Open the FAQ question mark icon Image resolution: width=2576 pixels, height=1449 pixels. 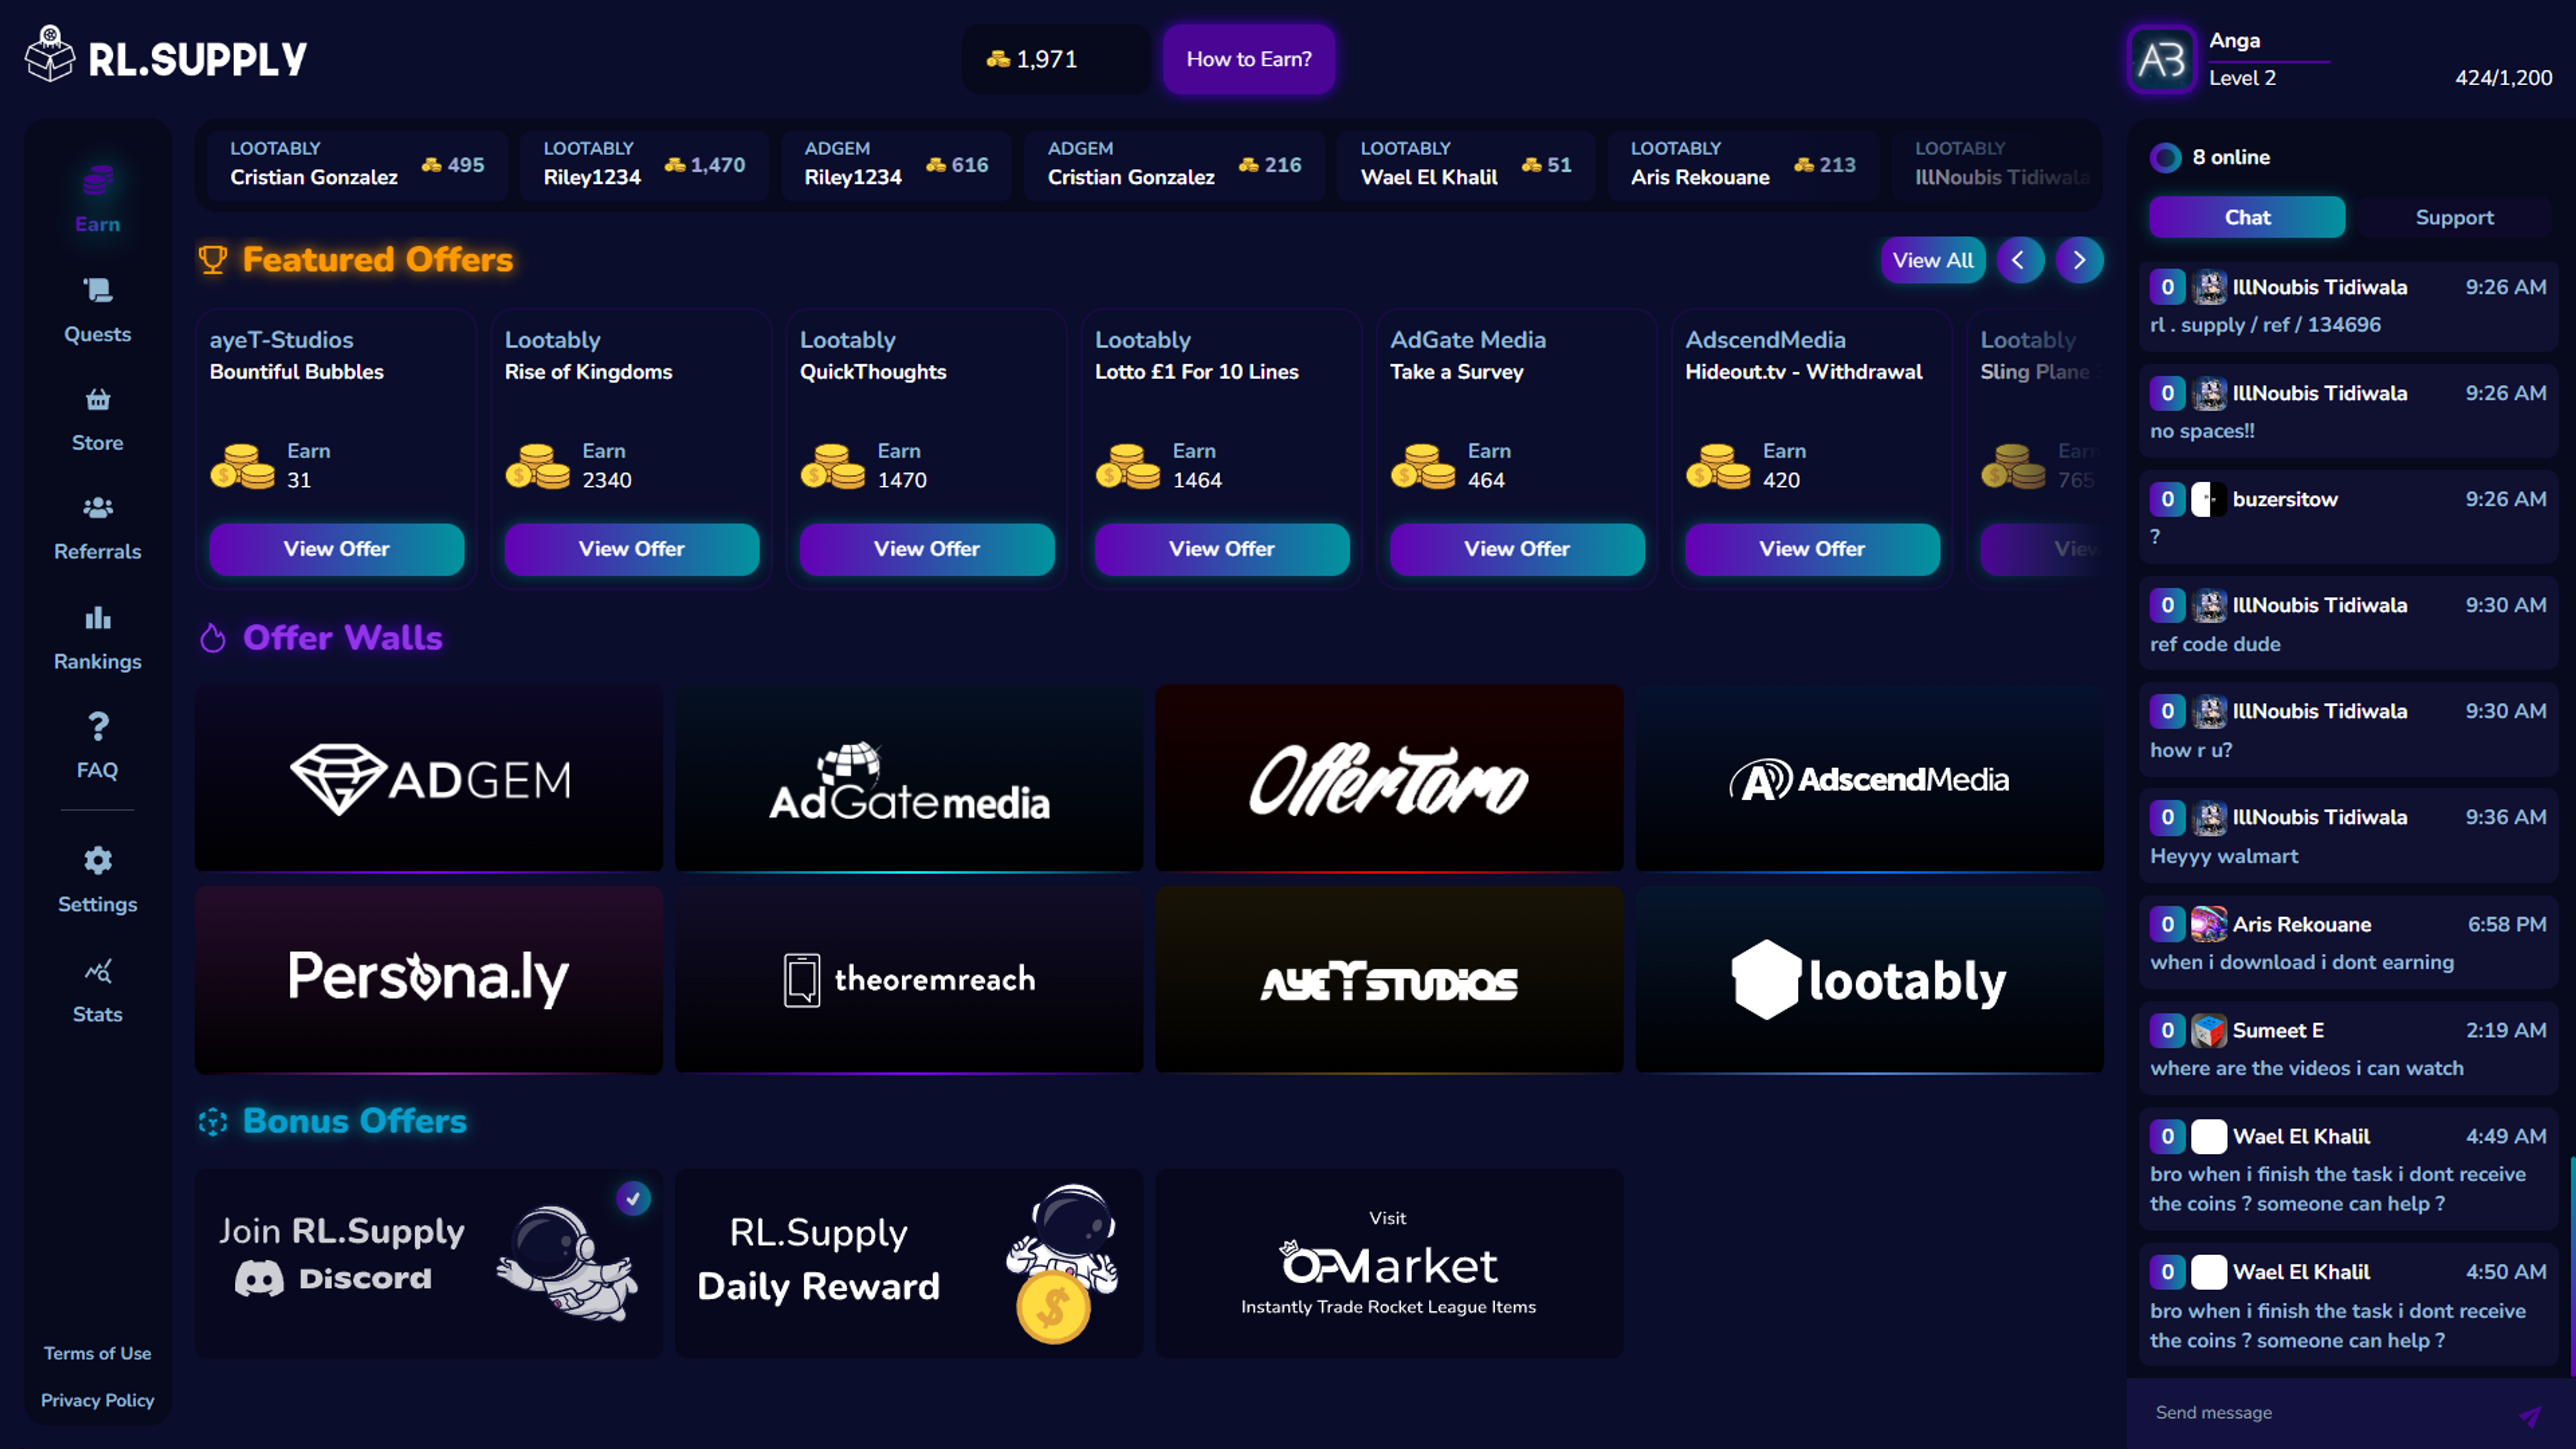(x=97, y=726)
